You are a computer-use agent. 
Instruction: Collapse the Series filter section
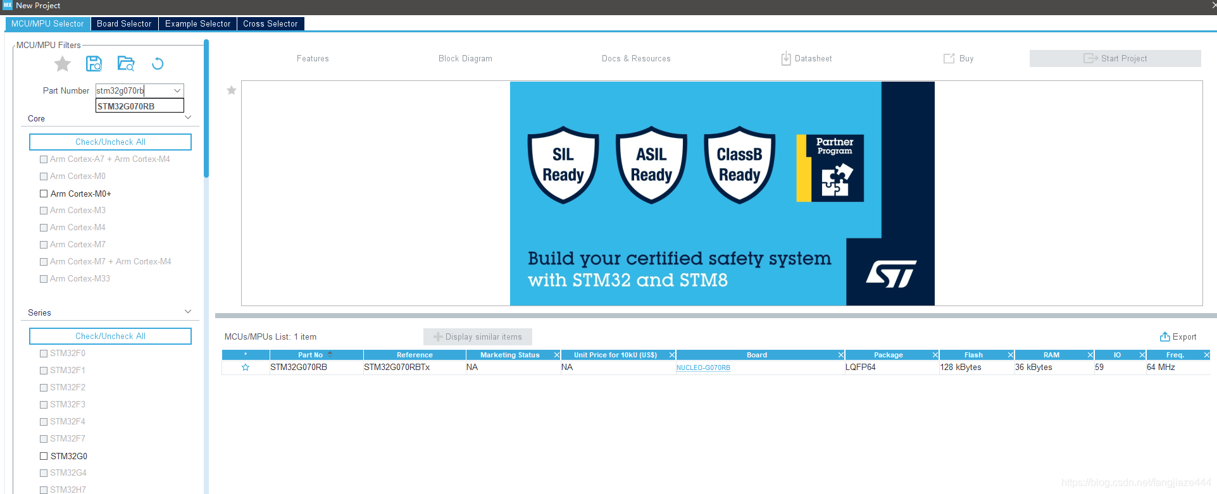point(188,312)
